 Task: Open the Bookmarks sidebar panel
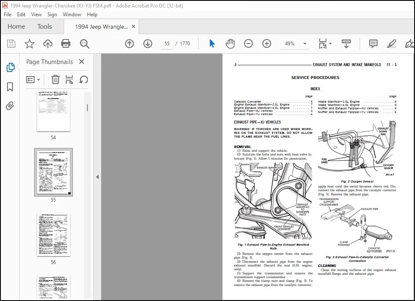[10, 86]
